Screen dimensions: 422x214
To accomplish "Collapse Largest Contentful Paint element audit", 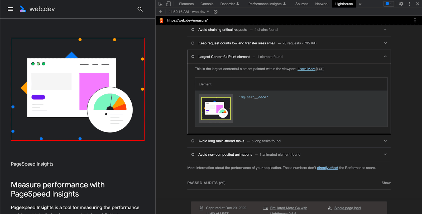I will click(x=385, y=57).
